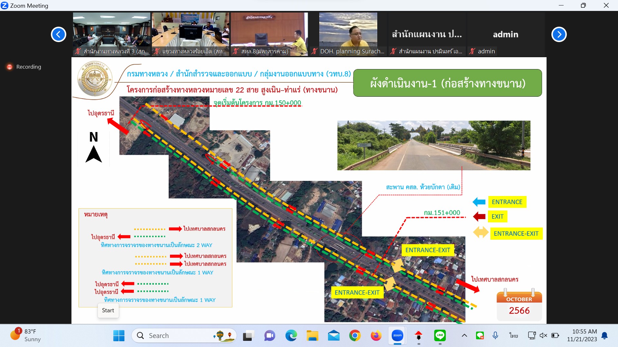The width and height of the screenshot is (618, 347).
Task: Go to previous participants page arrow
Action: coord(59,34)
